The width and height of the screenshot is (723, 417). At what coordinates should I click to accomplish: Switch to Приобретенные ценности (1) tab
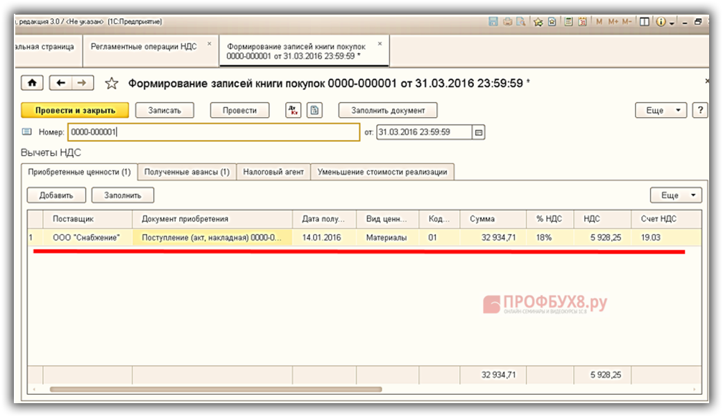79,172
